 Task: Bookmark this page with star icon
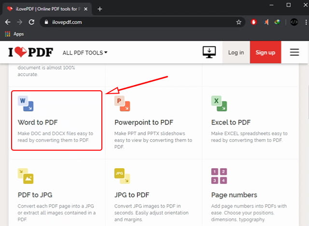239,22
